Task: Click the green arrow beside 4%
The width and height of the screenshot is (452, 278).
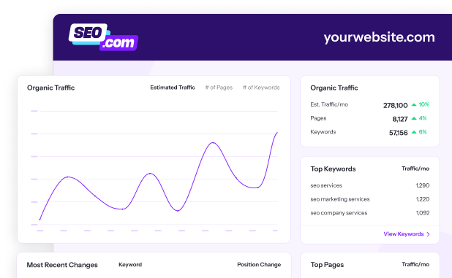Action: [x=414, y=118]
